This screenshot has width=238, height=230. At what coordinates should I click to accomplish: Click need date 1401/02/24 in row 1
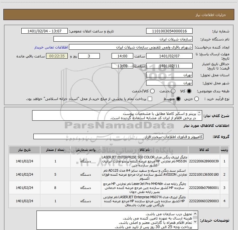point(24,161)
